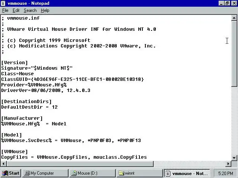Click the horizontal scrollbar left arrow

[3, 164]
